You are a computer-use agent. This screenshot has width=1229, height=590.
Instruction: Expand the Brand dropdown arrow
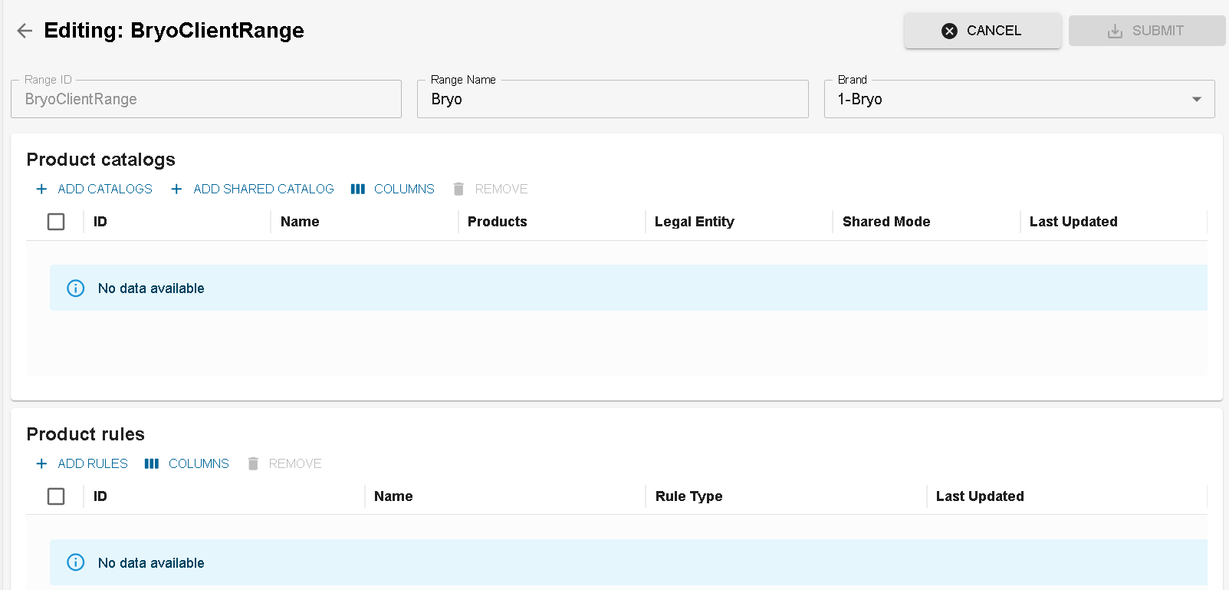click(x=1196, y=99)
